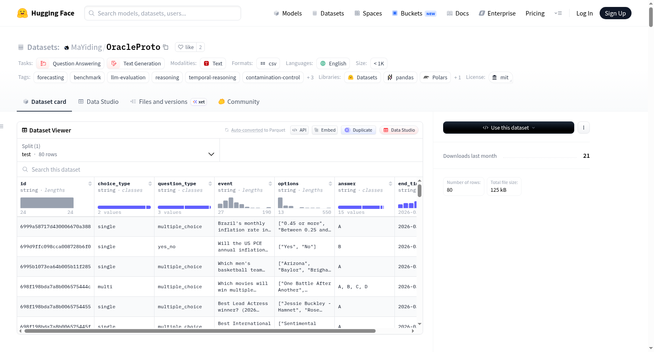Click the English language tag
Viewport: 654px width, 352px height.
pos(333,63)
